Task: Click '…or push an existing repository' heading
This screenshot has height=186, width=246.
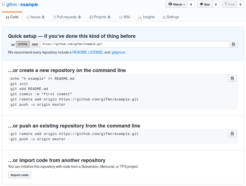Action: click(74, 126)
